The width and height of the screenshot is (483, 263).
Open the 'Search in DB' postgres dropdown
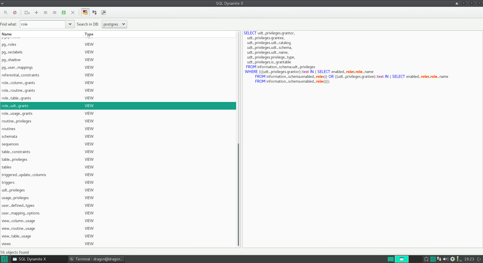[114, 24]
